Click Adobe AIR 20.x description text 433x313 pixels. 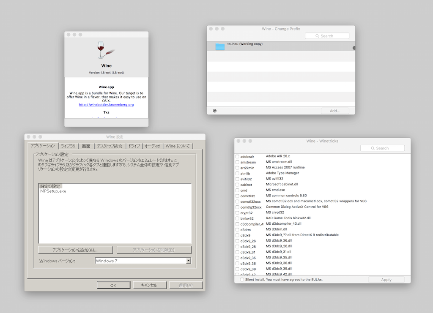[278, 156]
